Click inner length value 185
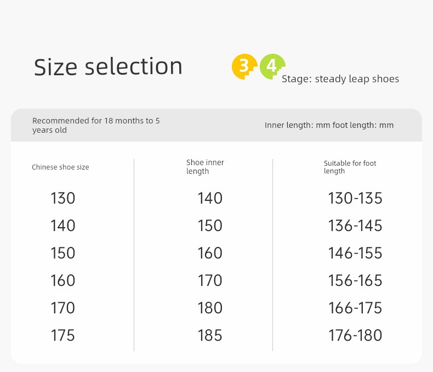Screen dimensions: 433x372 point(210,335)
